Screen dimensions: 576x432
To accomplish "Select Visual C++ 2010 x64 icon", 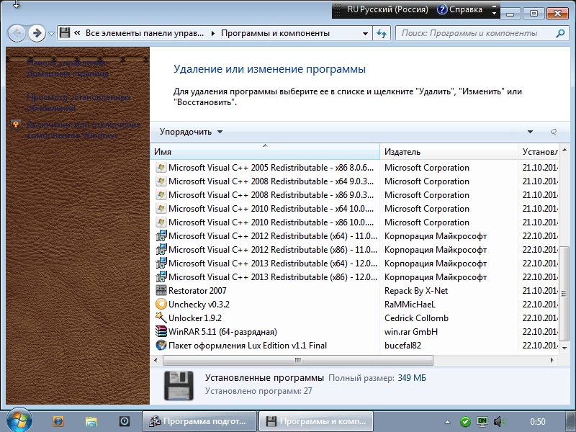I will (x=161, y=209).
